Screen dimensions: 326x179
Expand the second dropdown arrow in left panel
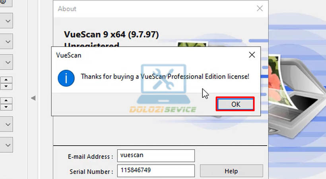pyautogui.click(x=6, y=41)
